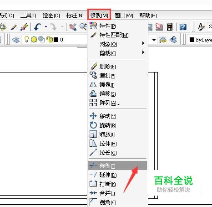Viewport: 212px width, 207px height.
Task: Open 阵列(A)... array dialog
Action: pyautogui.click(x=117, y=103)
